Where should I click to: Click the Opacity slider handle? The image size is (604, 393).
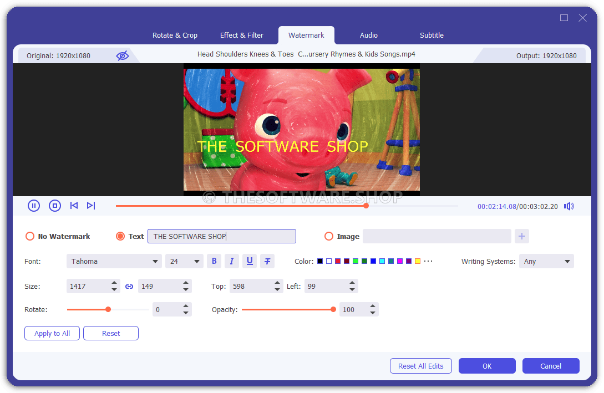coord(333,309)
